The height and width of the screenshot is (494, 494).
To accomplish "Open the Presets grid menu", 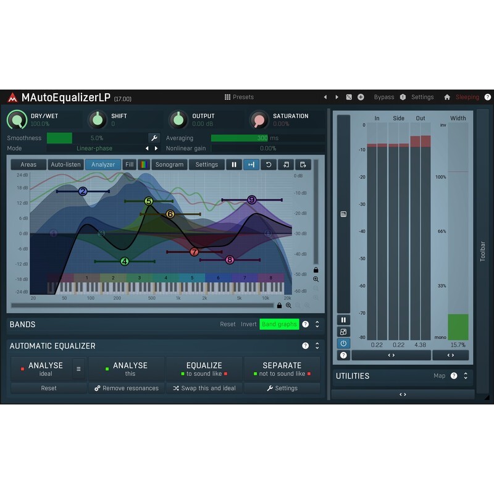I will [x=239, y=97].
